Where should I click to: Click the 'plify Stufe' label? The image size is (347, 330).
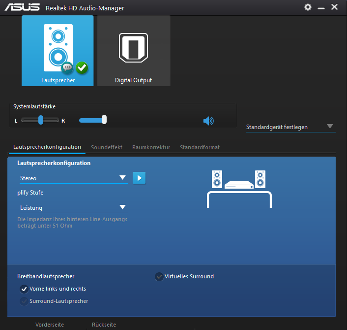[30, 193]
